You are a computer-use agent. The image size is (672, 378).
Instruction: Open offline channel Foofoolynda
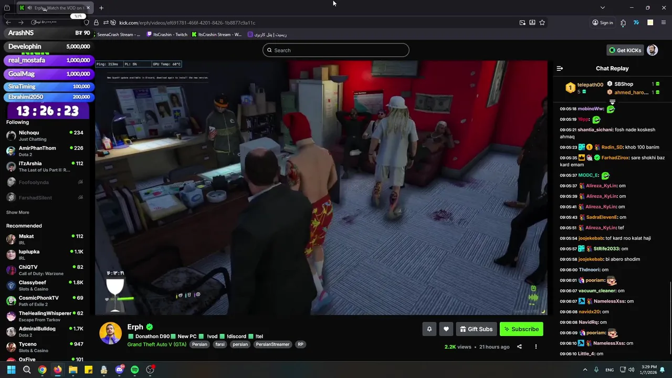tap(45, 182)
